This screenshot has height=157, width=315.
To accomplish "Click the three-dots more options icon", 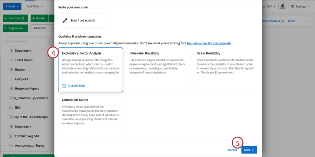I will pyautogui.click(x=301, y=21).
